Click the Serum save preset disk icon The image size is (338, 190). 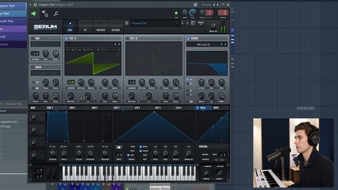(x=127, y=23)
